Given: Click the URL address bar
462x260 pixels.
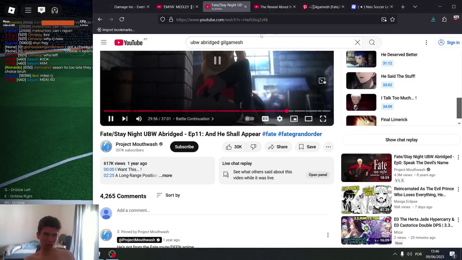Looking at the screenshot, I should (278, 19).
